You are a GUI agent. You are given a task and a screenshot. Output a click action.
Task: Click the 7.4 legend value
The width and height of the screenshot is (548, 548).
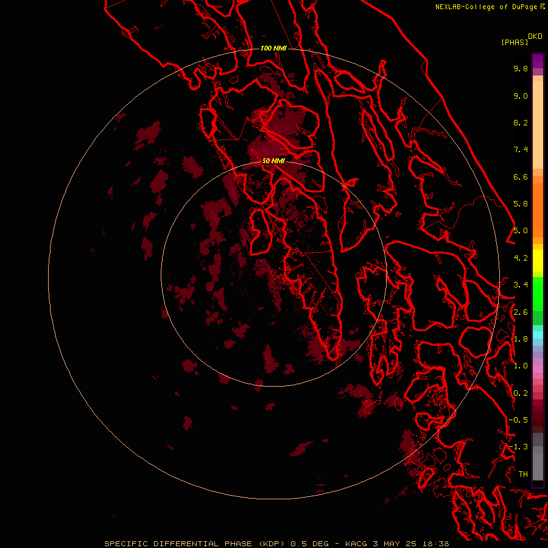(x=521, y=150)
